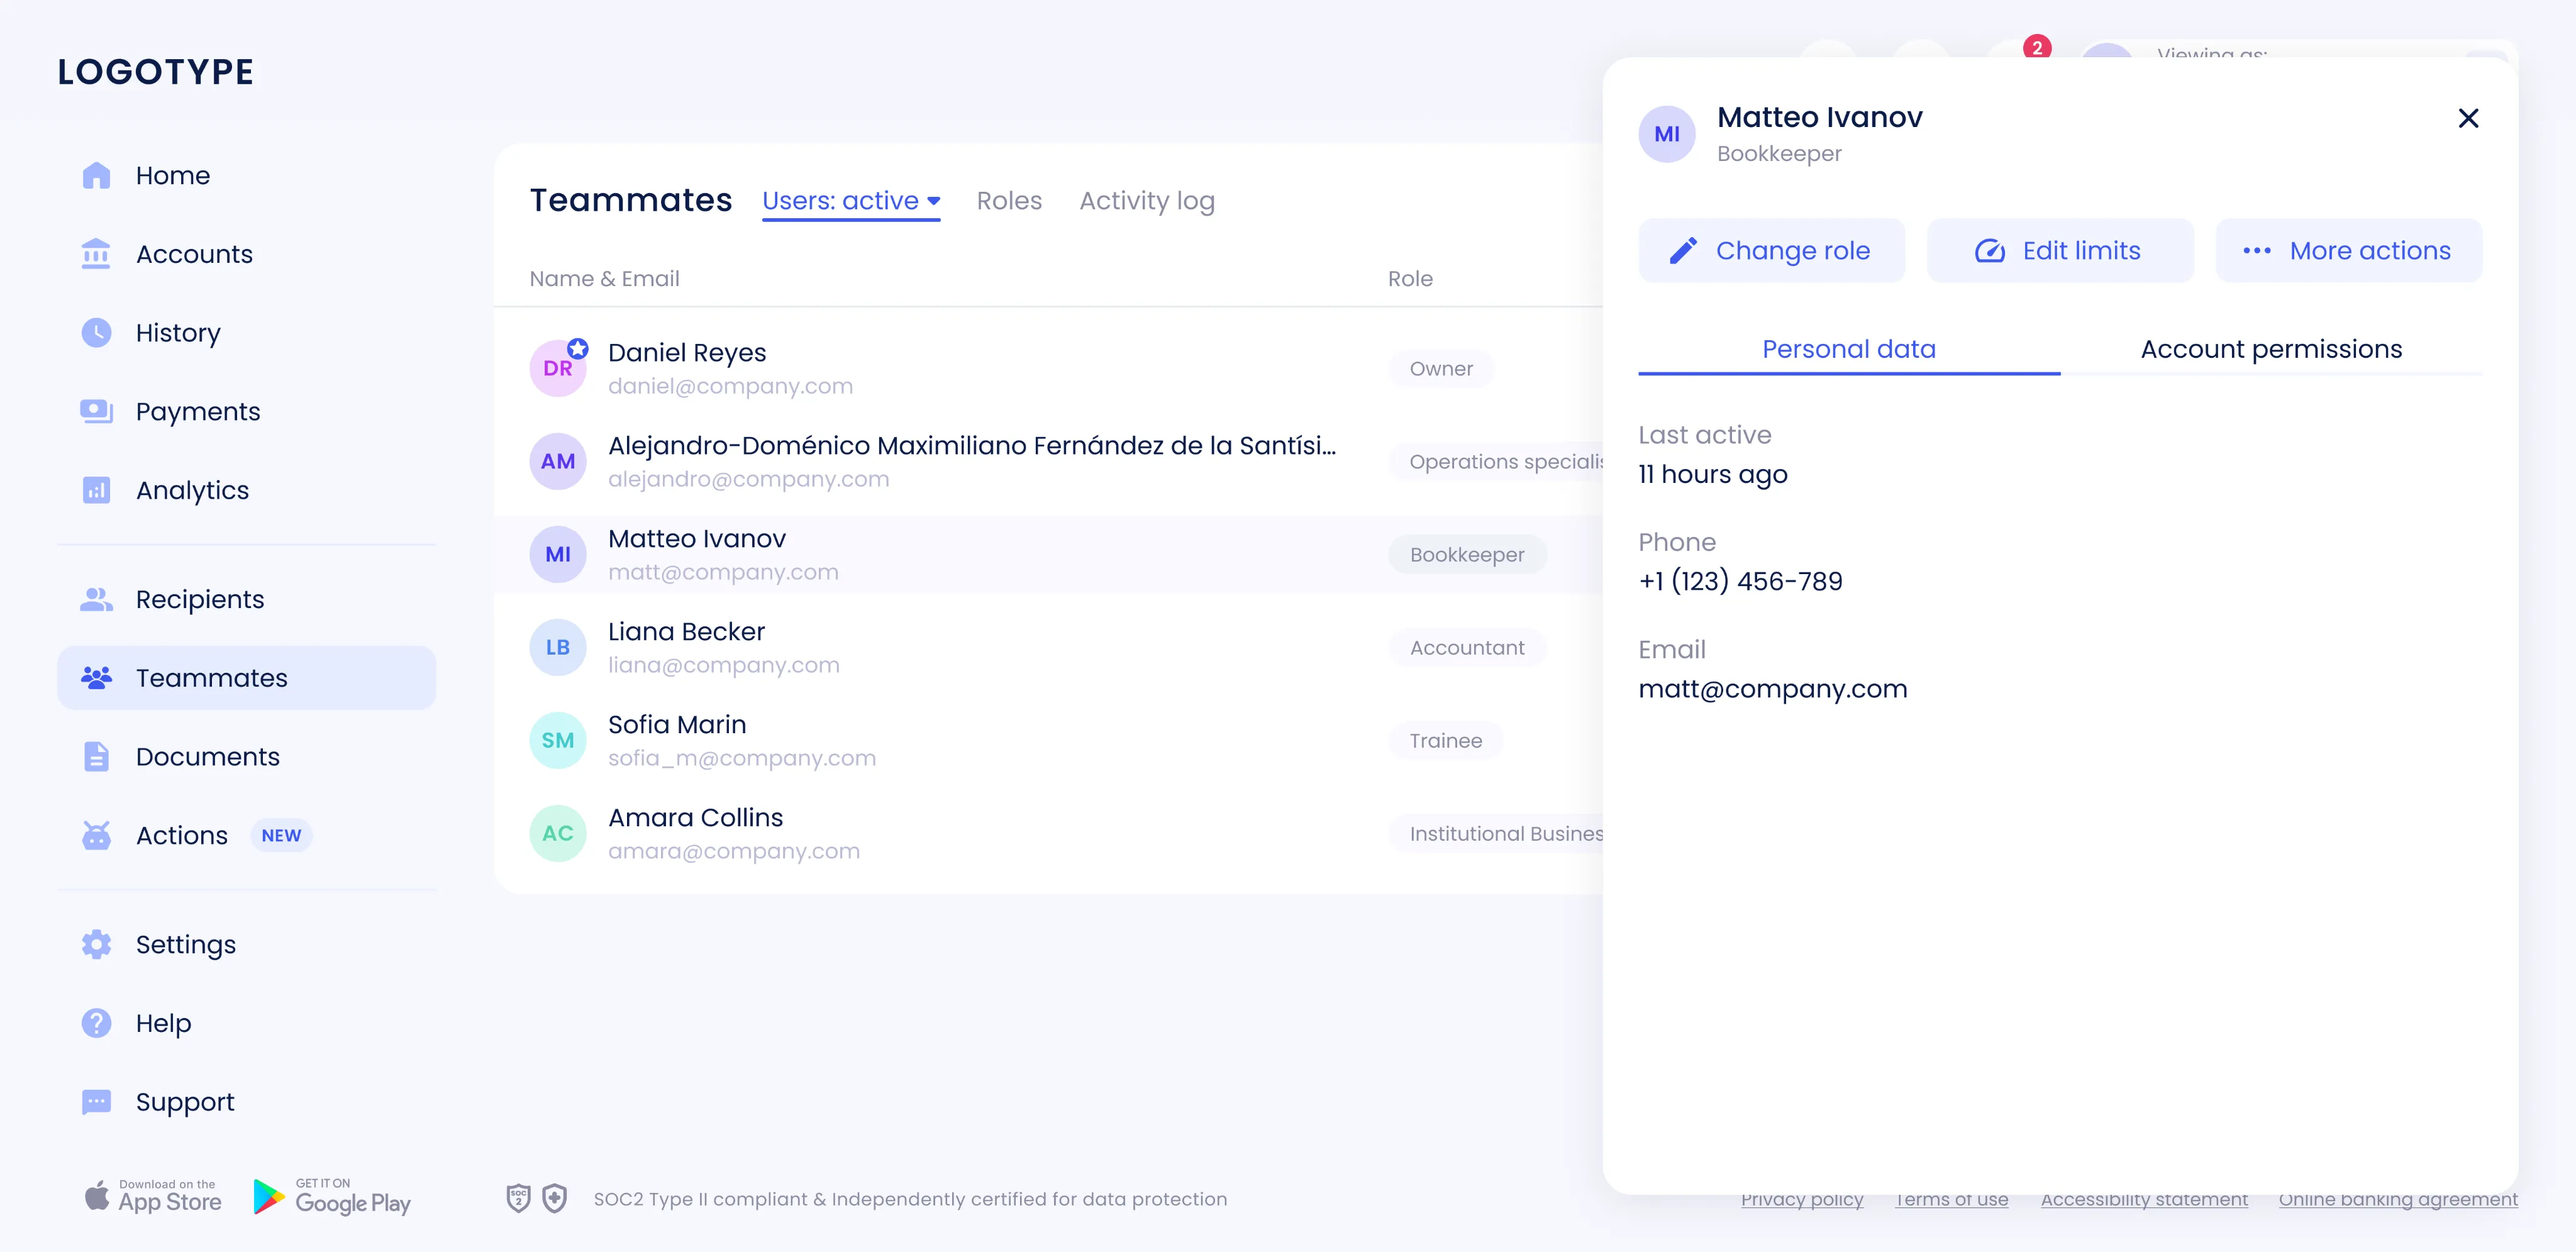The width and height of the screenshot is (2576, 1252).
Task: Open the Account permissions tab
Action: point(2271,349)
